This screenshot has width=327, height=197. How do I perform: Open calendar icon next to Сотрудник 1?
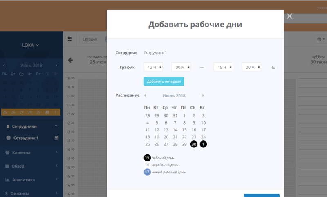[57, 138]
